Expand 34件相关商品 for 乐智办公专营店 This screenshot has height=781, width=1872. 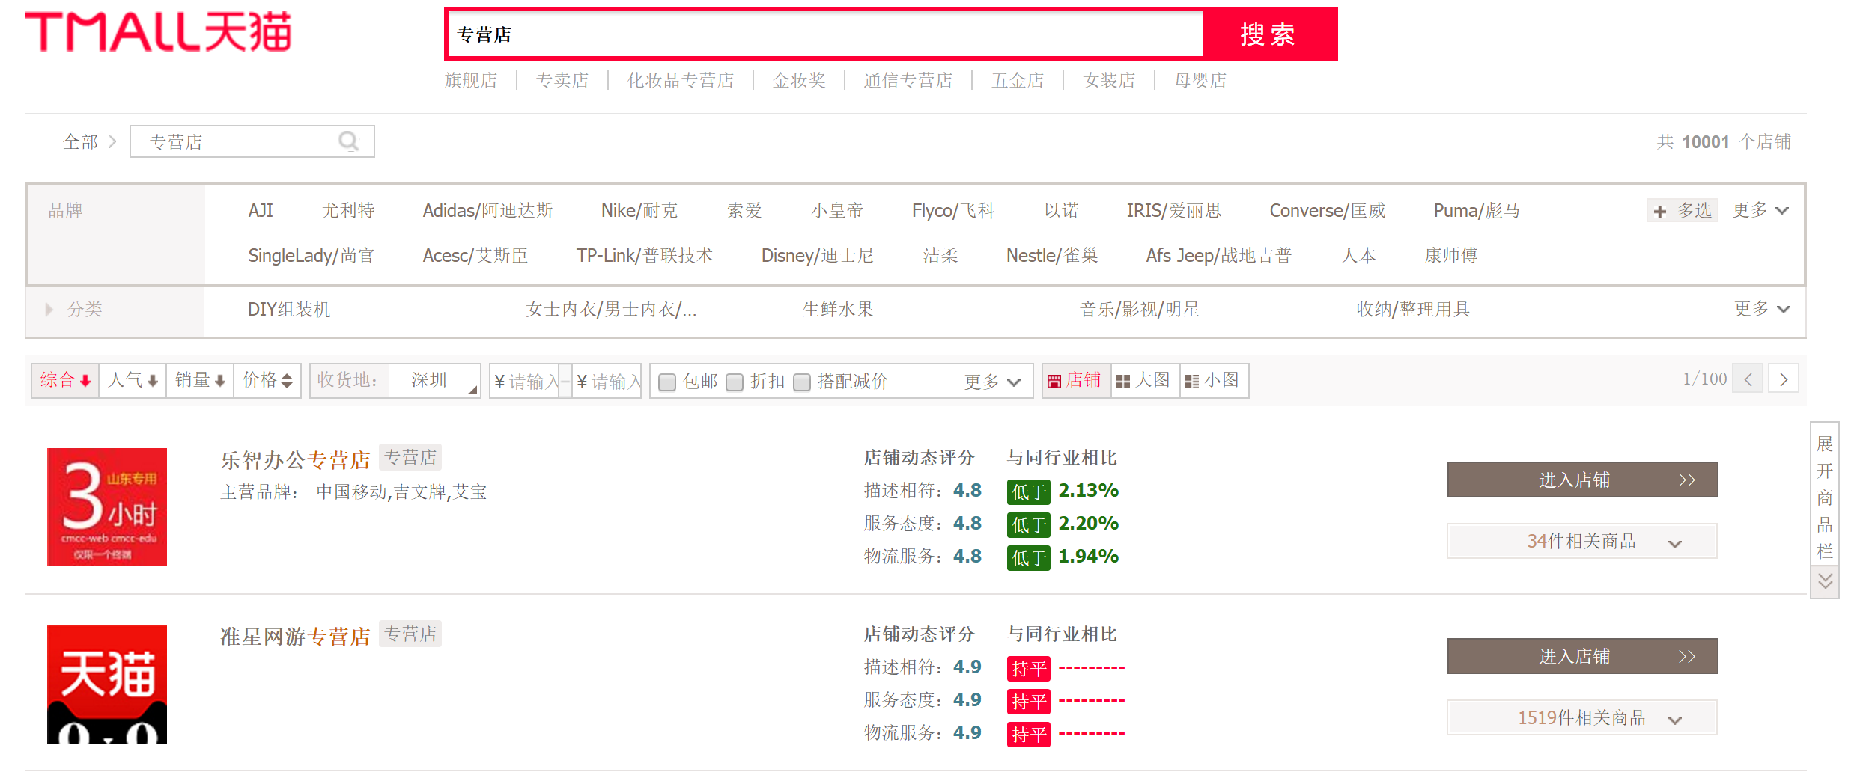[x=1581, y=542]
